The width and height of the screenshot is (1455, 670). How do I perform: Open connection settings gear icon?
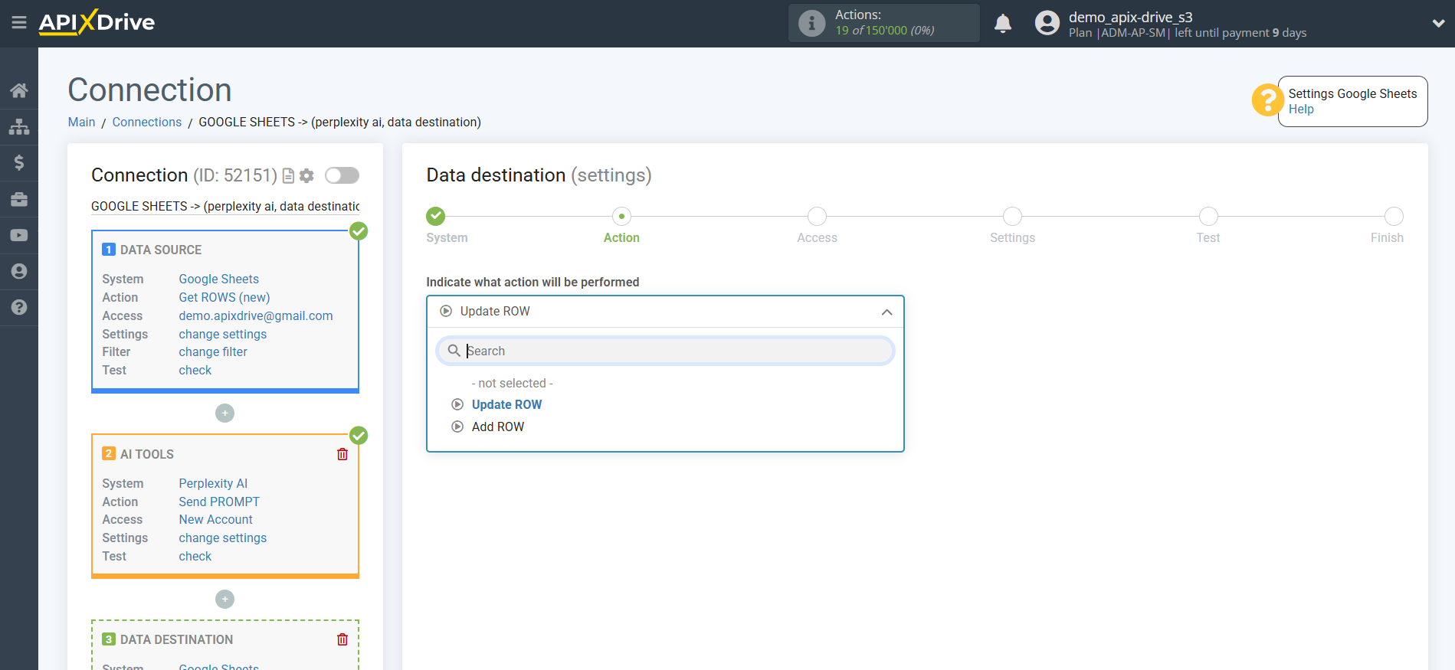point(306,176)
